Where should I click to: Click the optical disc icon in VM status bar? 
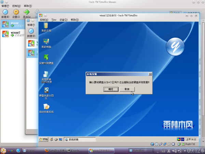[156, 144]
